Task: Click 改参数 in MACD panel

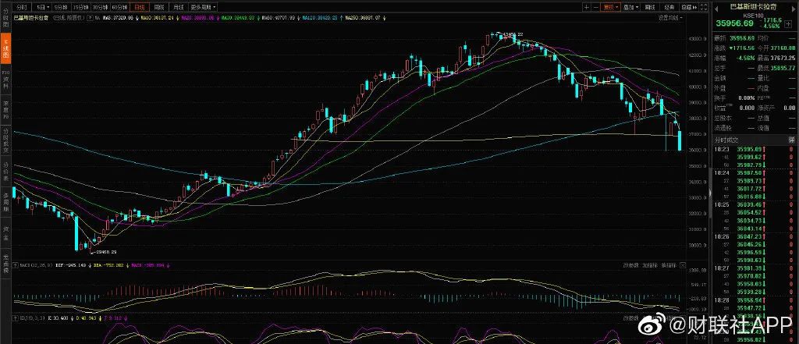Action: coord(629,265)
